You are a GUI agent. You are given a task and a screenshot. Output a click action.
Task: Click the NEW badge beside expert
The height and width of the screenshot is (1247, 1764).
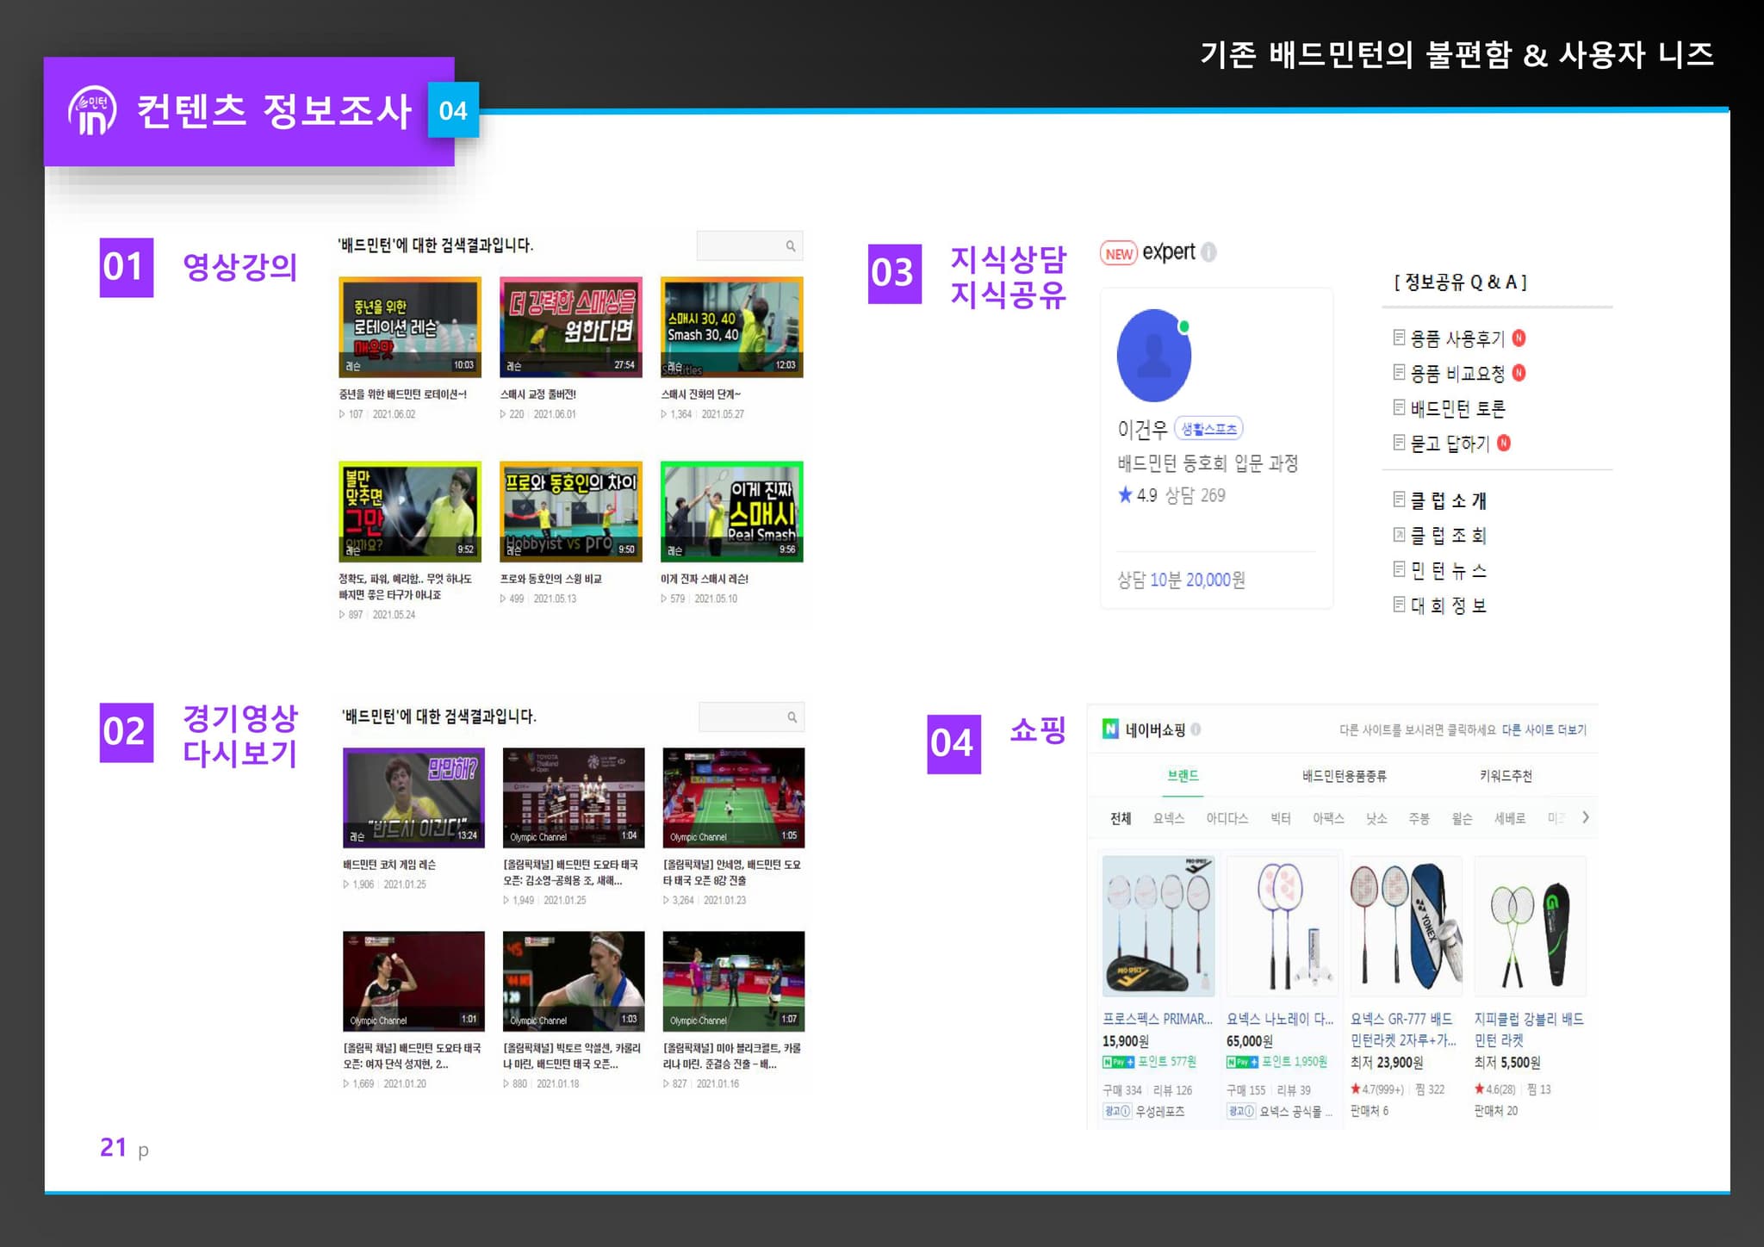pyautogui.click(x=1119, y=253)
